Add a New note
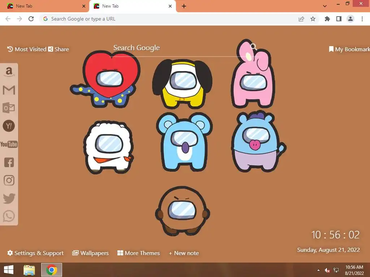The width and height of the screenshot is (370, 277). click(x=184, y=253)
